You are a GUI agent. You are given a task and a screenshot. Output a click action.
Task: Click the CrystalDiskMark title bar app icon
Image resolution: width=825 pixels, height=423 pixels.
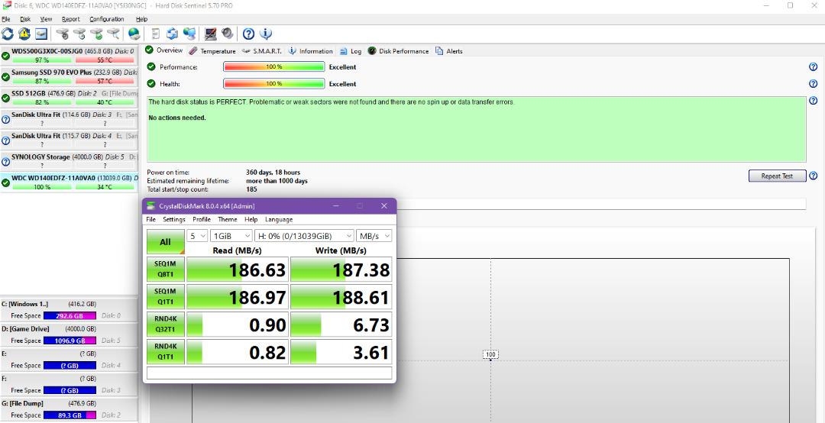pyautogui.click(x=150, y=205)
